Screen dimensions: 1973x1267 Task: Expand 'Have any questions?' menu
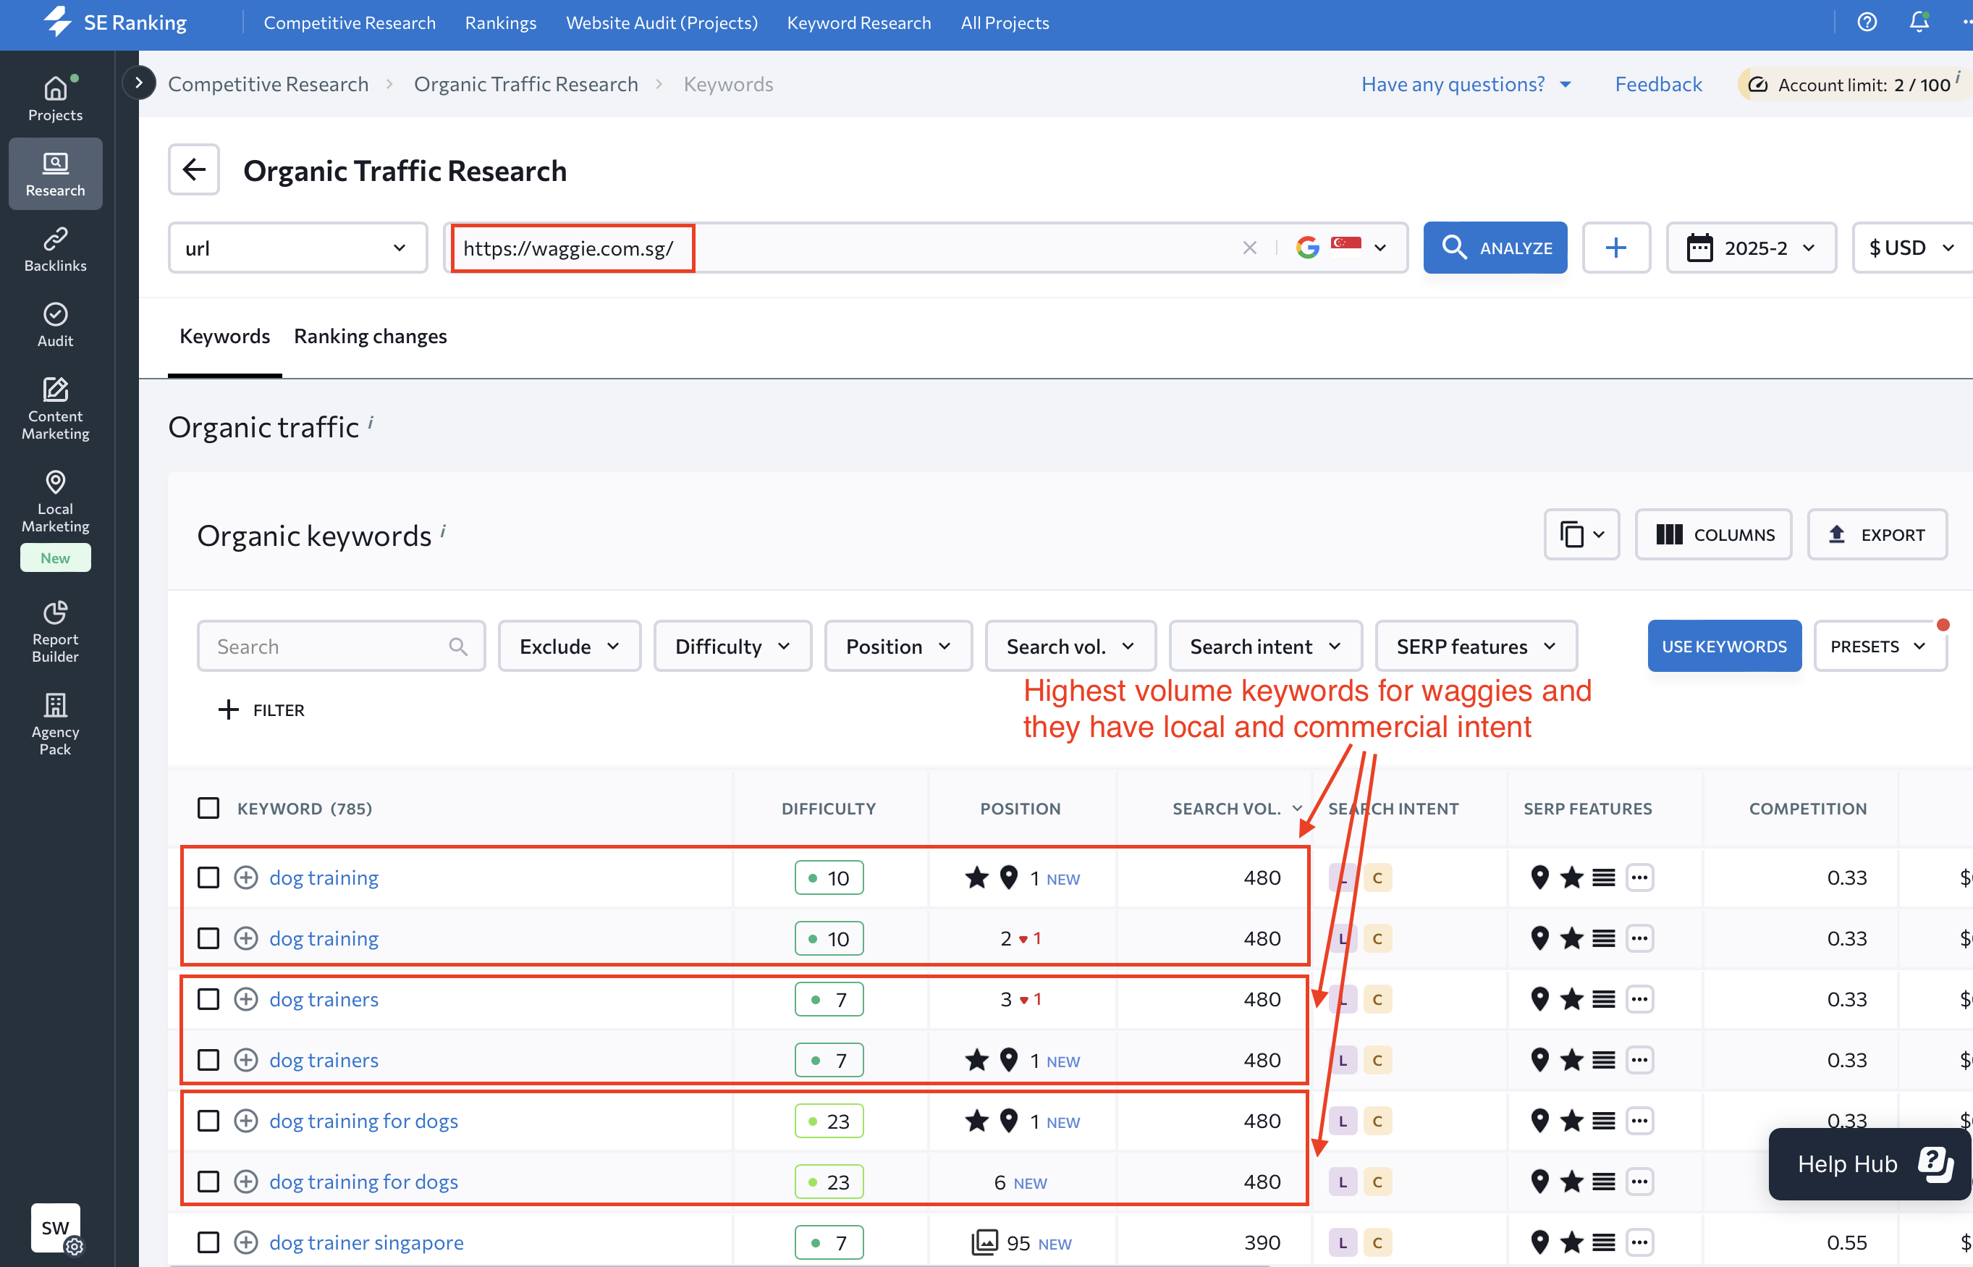[x=1466, y=84]
